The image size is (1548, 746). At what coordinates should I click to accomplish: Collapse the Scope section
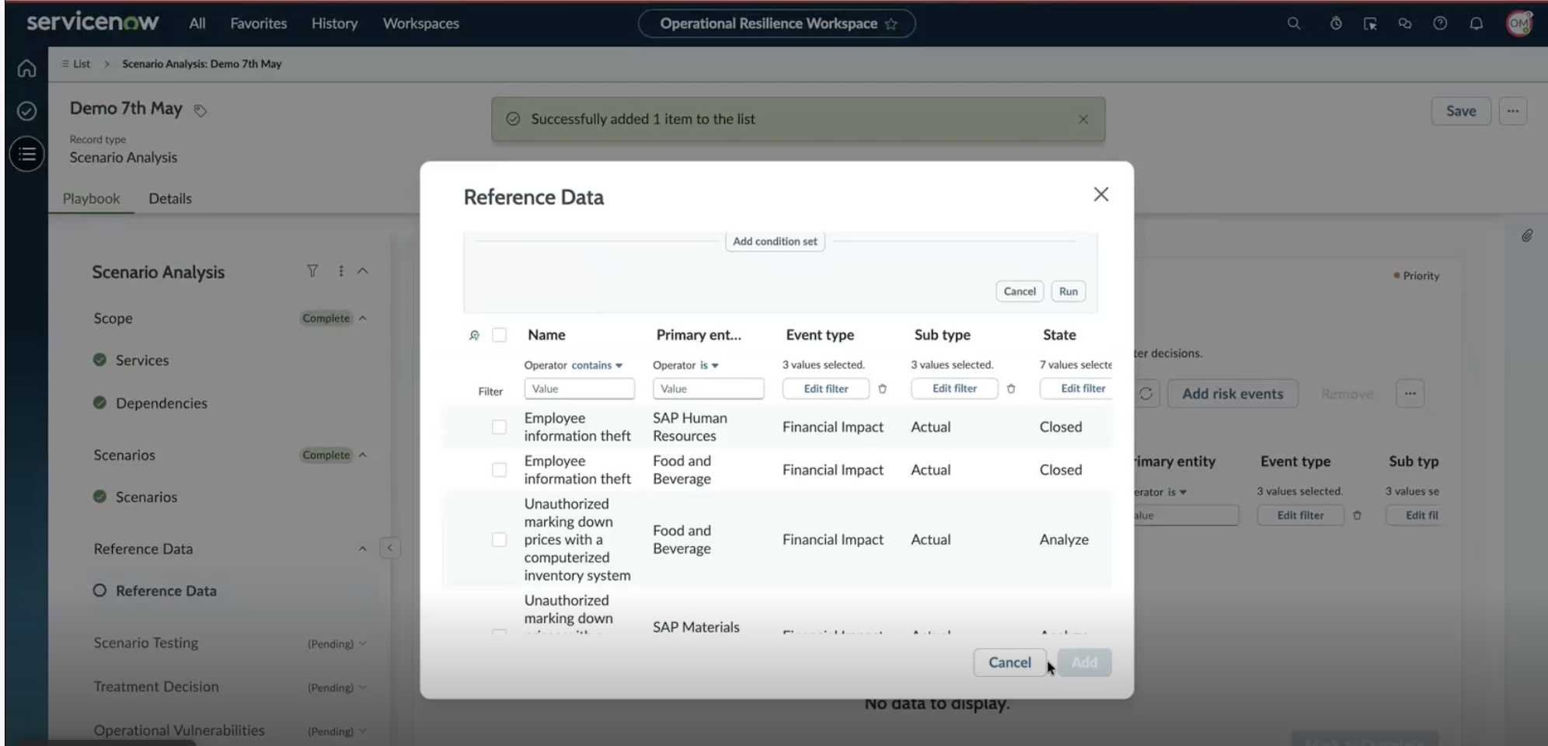362,319
